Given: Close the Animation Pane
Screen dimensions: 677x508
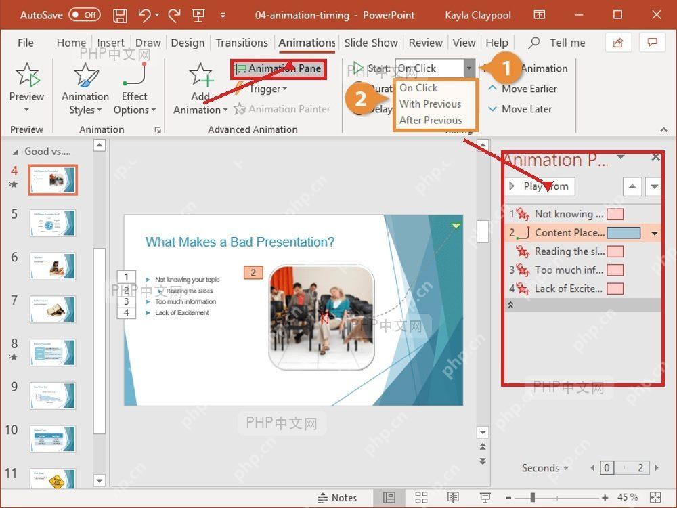Looking at the screenshot, I should (655, 157).
